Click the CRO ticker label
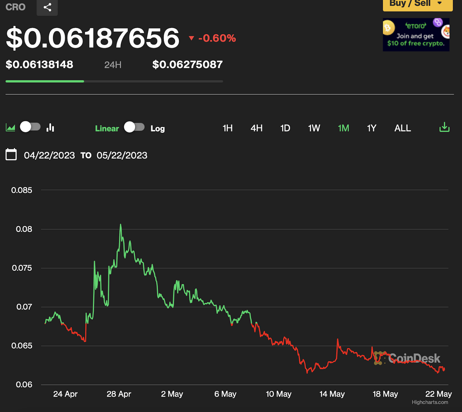Viewport: 462px width, 412px height. (x=15, y=7)
